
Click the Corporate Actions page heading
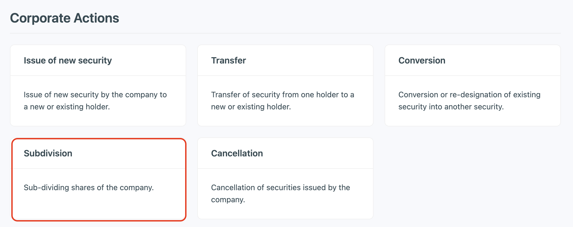64,18
